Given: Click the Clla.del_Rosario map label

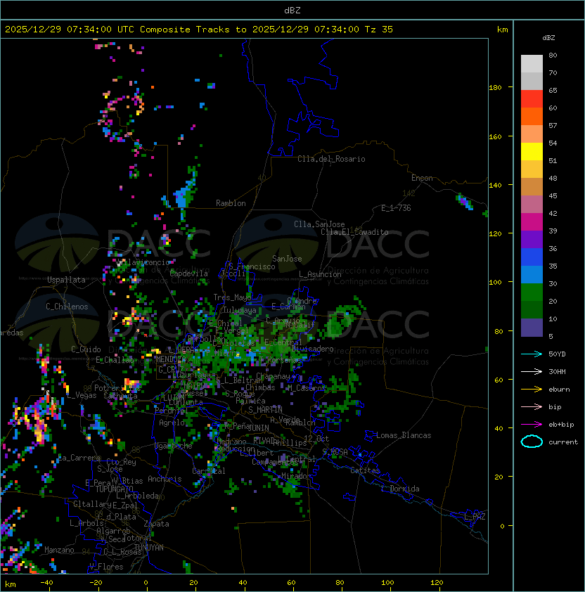Looking at the screenshot, I should click(x=331, y=159).
